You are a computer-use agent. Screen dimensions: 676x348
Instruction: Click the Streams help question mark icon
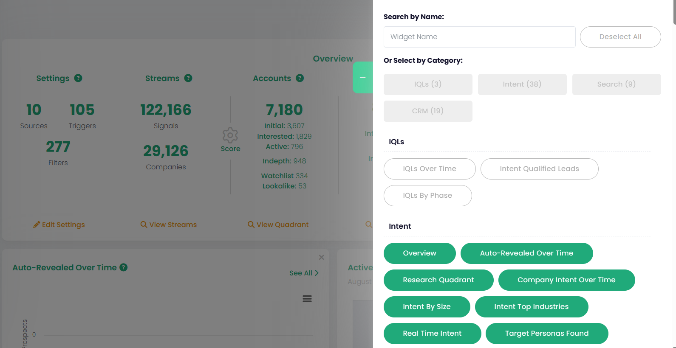(x=188, y=78)
